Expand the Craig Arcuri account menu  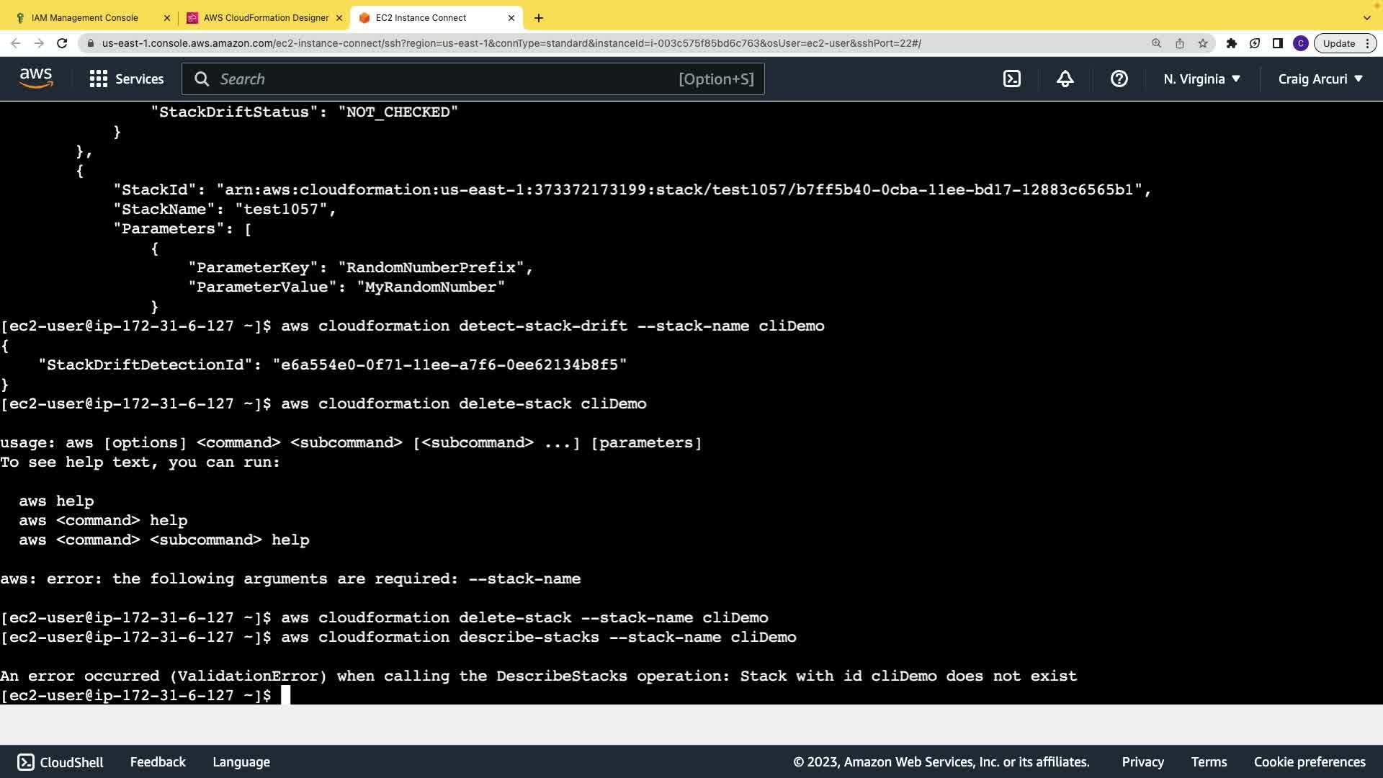1320,79
